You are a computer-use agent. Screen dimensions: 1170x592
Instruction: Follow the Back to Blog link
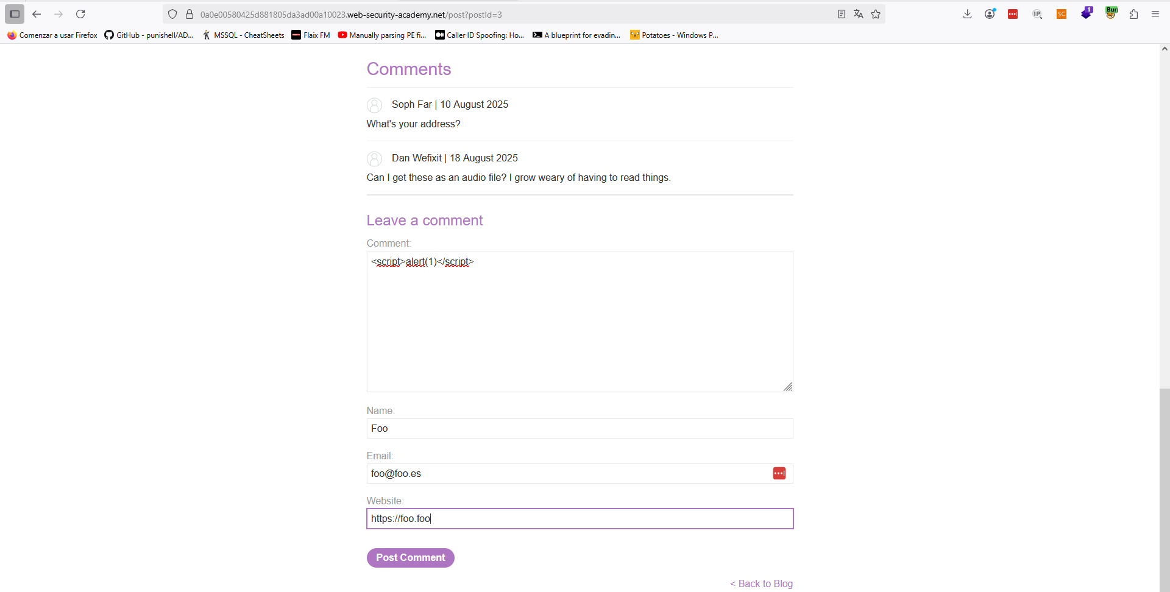(762, 583)
